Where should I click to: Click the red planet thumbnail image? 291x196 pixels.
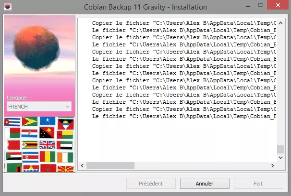point(36,48)
